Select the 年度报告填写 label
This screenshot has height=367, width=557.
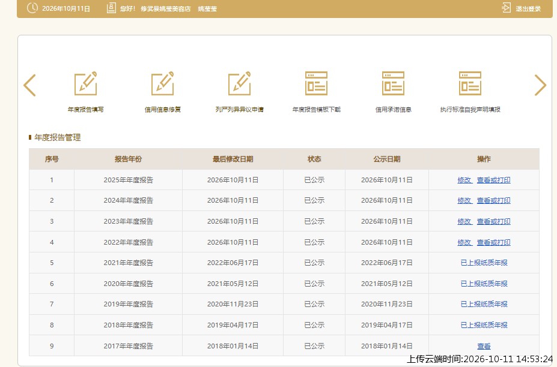tap(85, 110)
